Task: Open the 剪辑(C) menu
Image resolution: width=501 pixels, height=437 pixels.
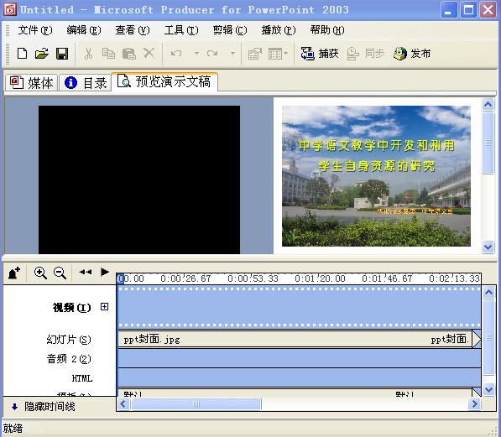Action: pos(230,30)
